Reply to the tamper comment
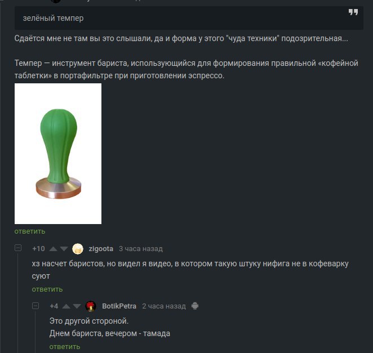Viewport: 373px width, 353px height. 30,231
